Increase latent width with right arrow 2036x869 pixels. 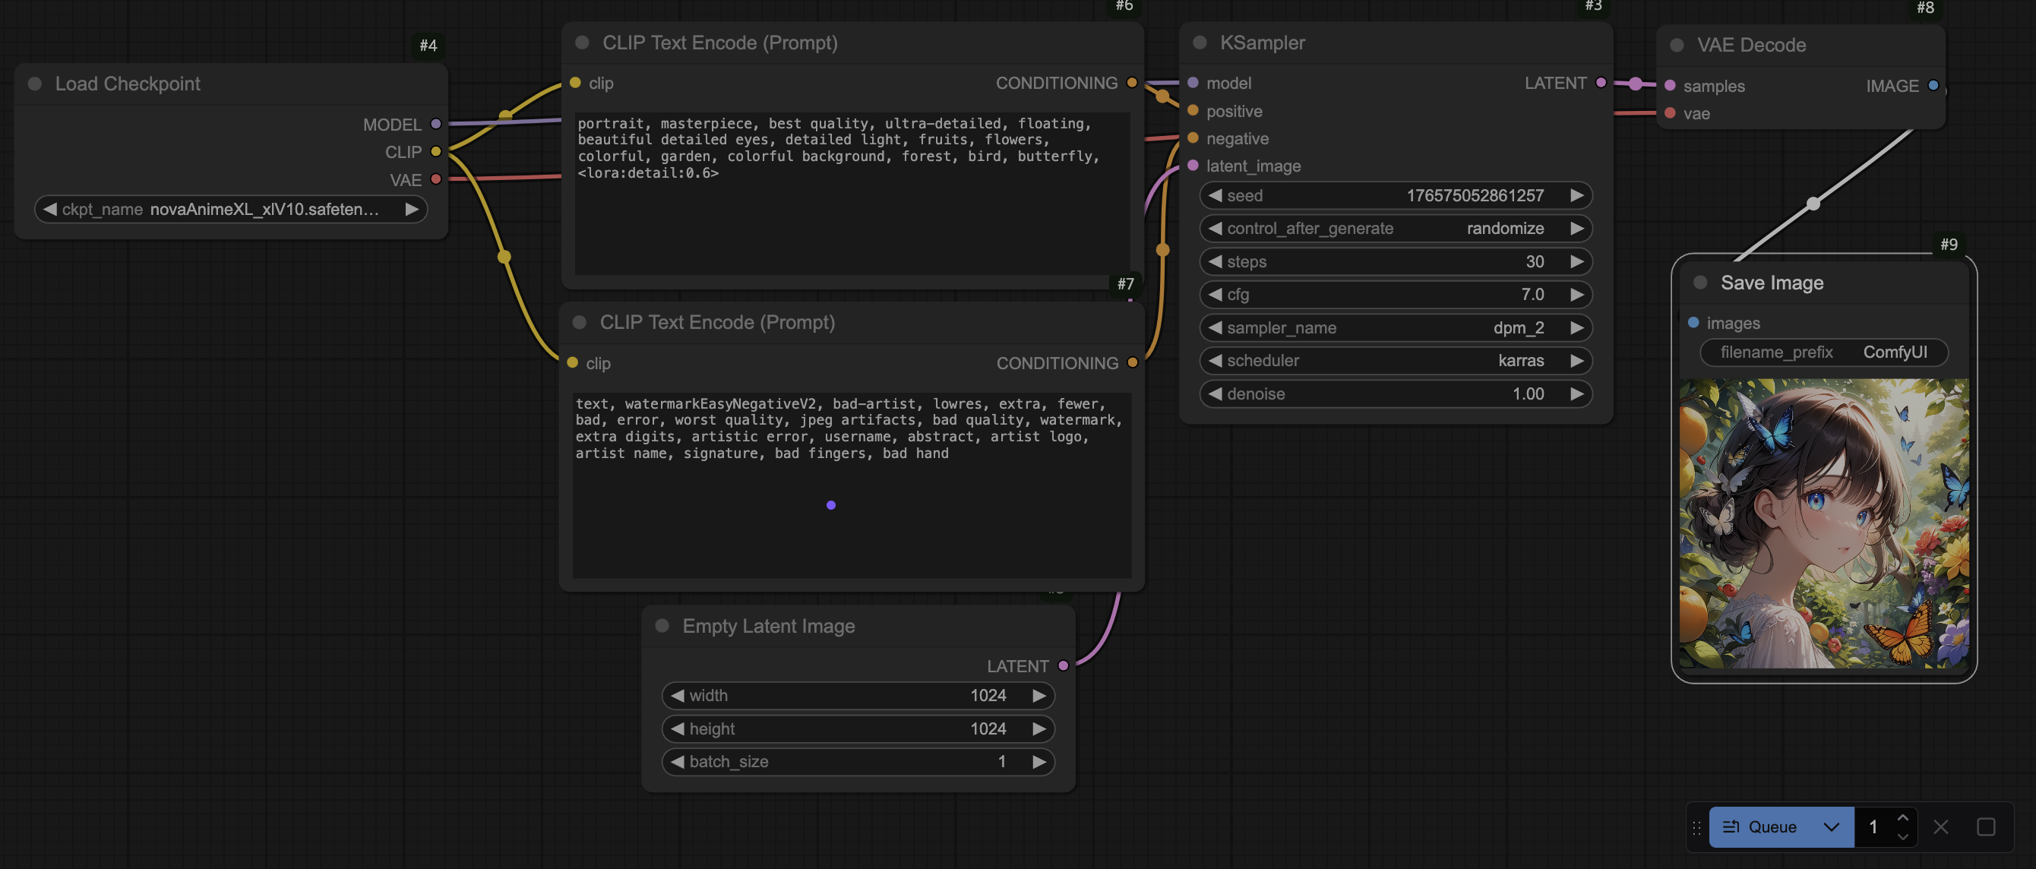pos(1039,695)
